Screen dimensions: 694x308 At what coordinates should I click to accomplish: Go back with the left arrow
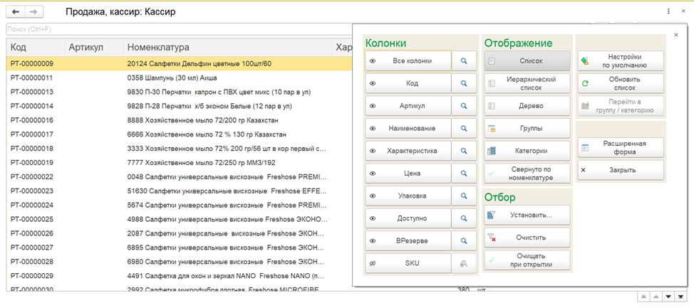(16, 12)
